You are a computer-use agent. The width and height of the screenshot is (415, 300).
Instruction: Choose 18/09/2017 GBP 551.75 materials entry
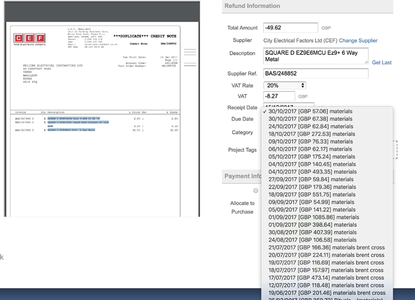pyautogui.click(x=327, y=194)
